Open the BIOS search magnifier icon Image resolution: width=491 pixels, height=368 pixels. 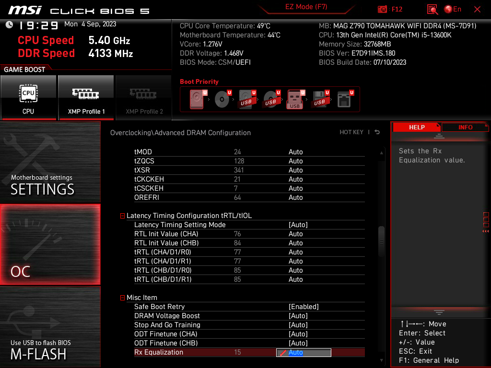[433, 10]
